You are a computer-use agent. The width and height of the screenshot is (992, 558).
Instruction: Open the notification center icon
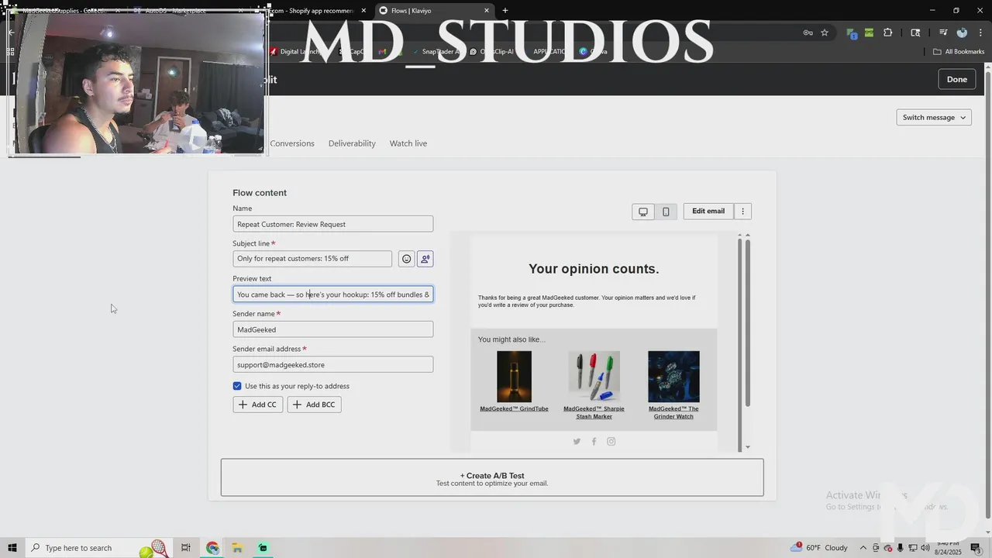pos(976,548)
